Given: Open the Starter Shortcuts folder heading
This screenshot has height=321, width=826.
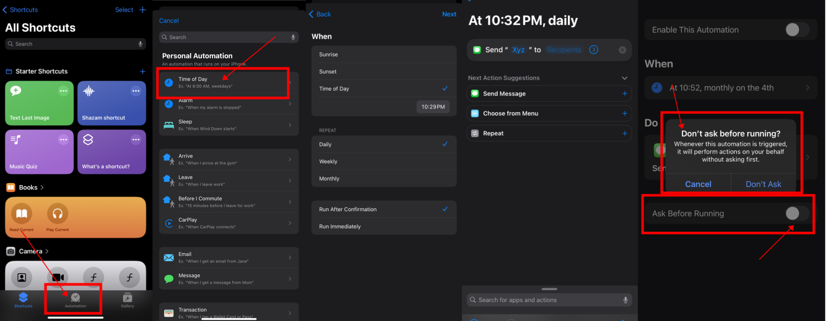Looking at the screenshot, I should coord(37,71).
